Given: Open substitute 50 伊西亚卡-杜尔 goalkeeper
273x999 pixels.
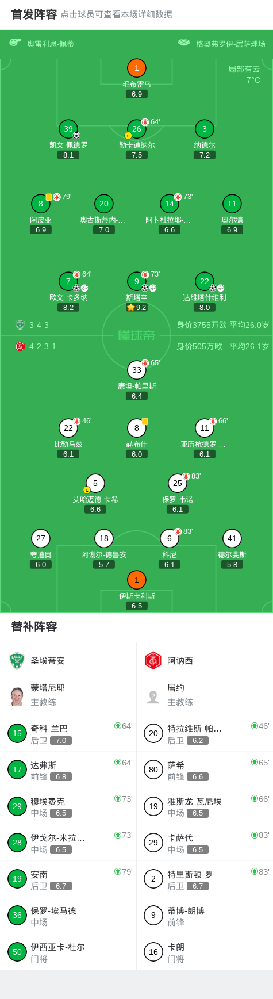Looking at the screenshot, I should pyautogui.click(x=68, y=952).
